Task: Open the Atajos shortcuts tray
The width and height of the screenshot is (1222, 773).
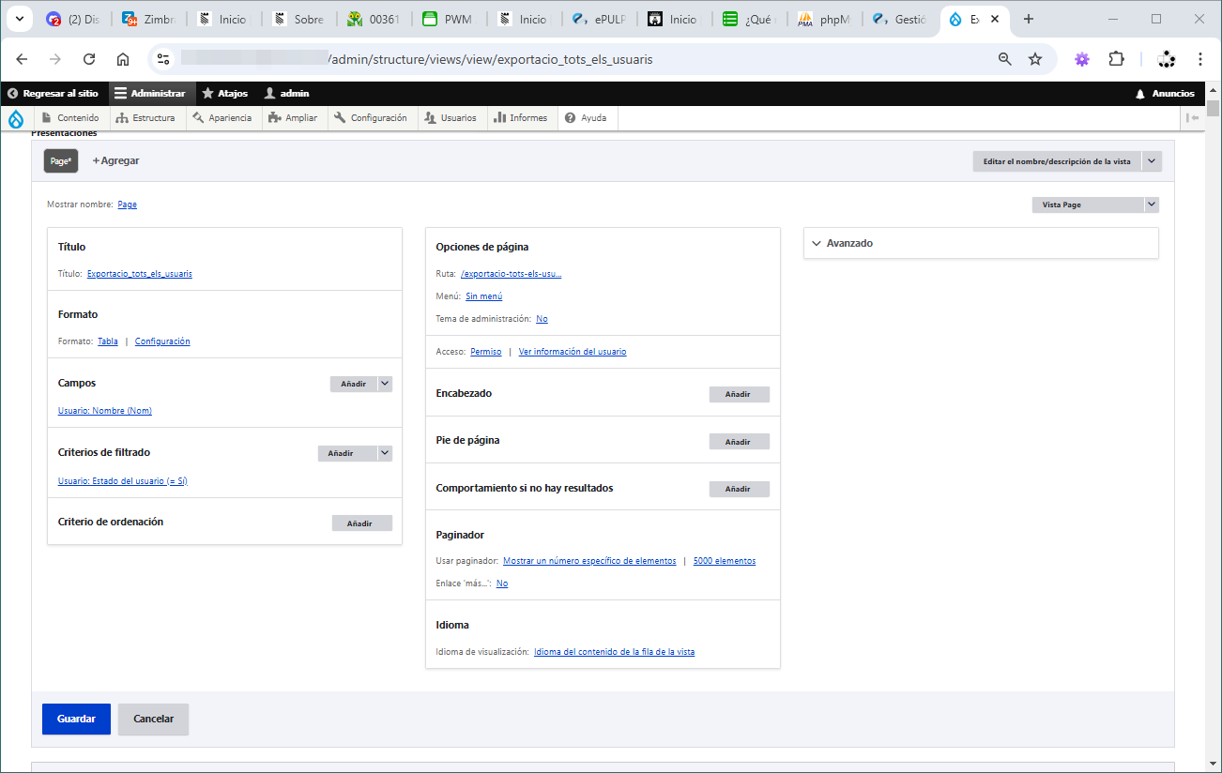Action: (x=226, y=94)
